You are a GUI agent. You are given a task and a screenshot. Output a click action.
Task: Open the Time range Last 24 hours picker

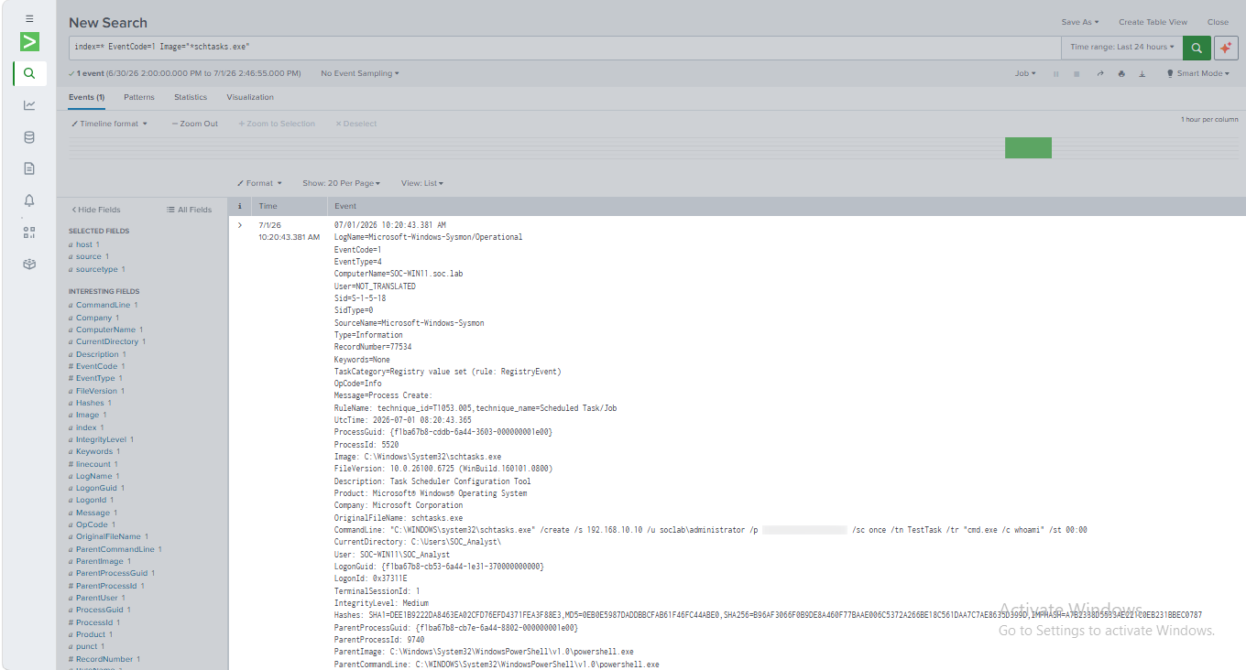1122,48
